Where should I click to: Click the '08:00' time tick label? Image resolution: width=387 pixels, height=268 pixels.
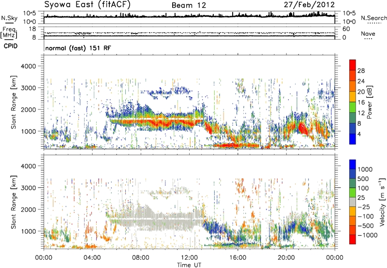click(141, 258)
